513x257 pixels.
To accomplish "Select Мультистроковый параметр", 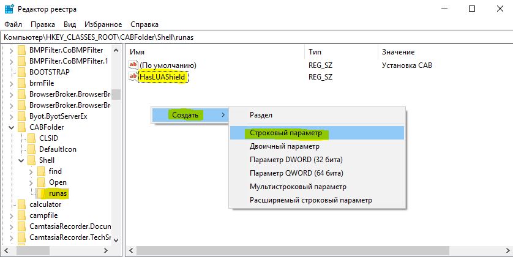I will pos(317,187).
